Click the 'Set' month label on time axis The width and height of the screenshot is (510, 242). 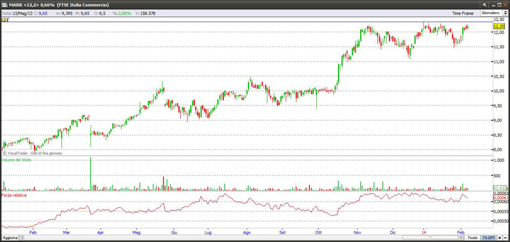[x=282, y=232]
